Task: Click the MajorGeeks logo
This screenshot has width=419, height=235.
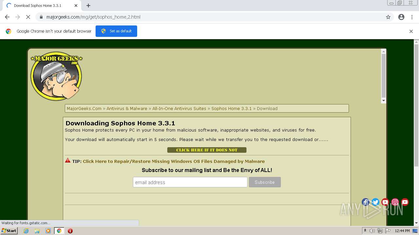Action: click(x=56, y=76)
